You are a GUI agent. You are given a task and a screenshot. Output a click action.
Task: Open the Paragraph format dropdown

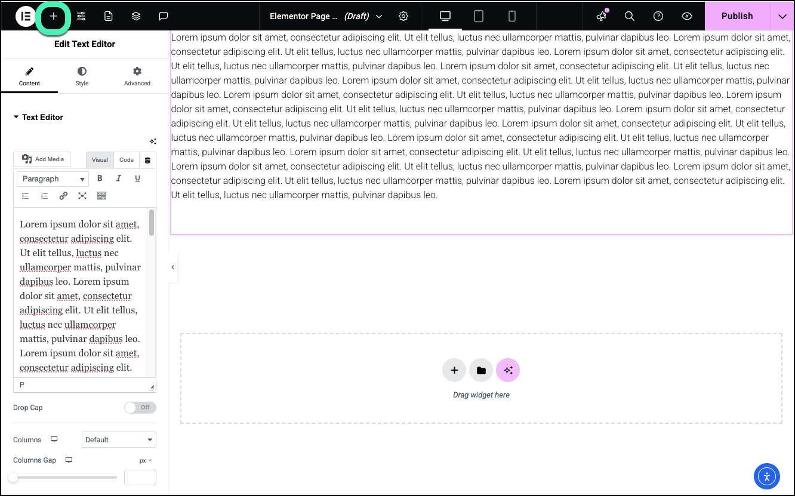point(53,178)
